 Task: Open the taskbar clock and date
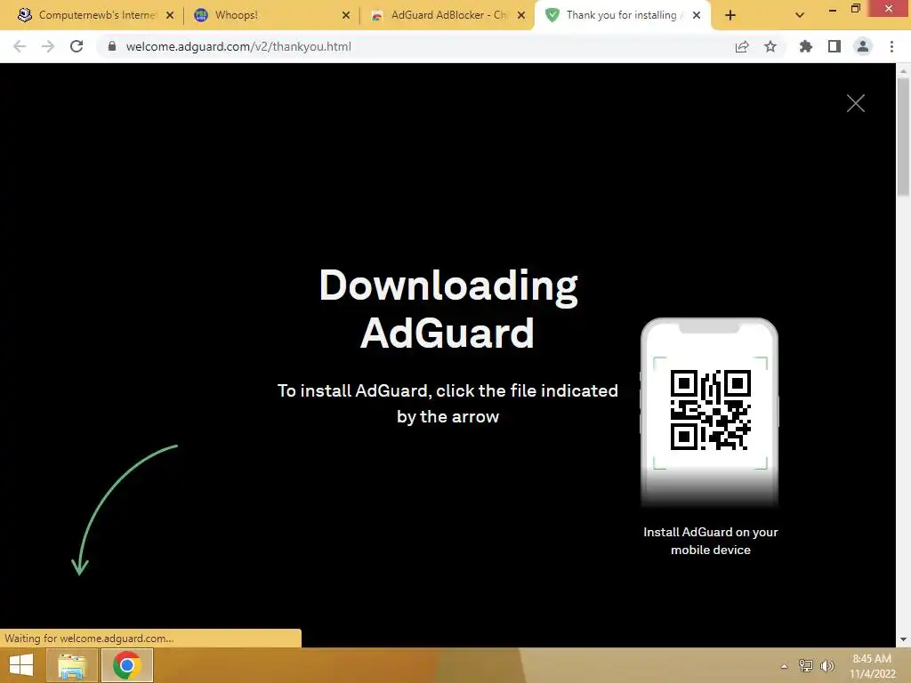click(872, 665)
